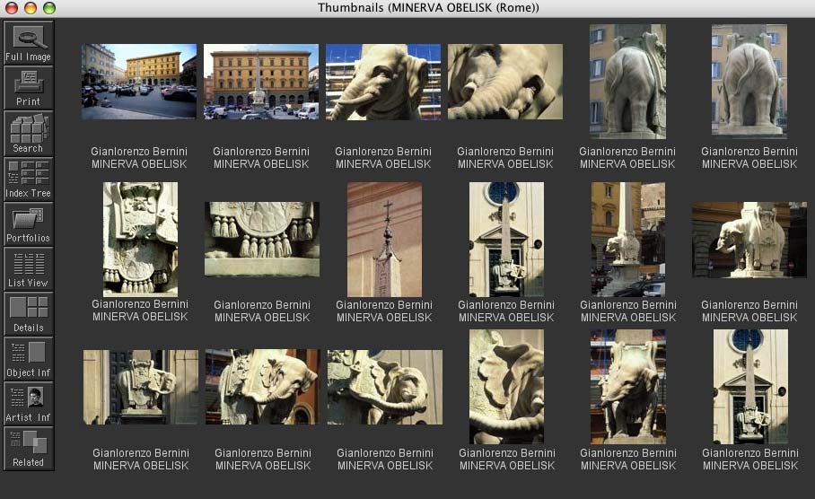Open the Search tool
Screen dimensions: 815x499
(x=28, y=133)
